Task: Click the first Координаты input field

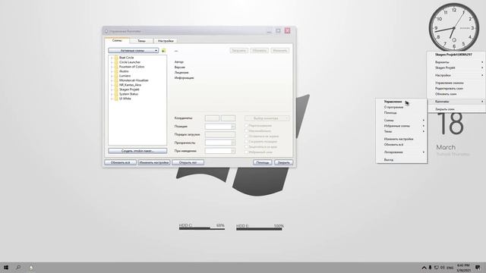Action: (212, 118)
